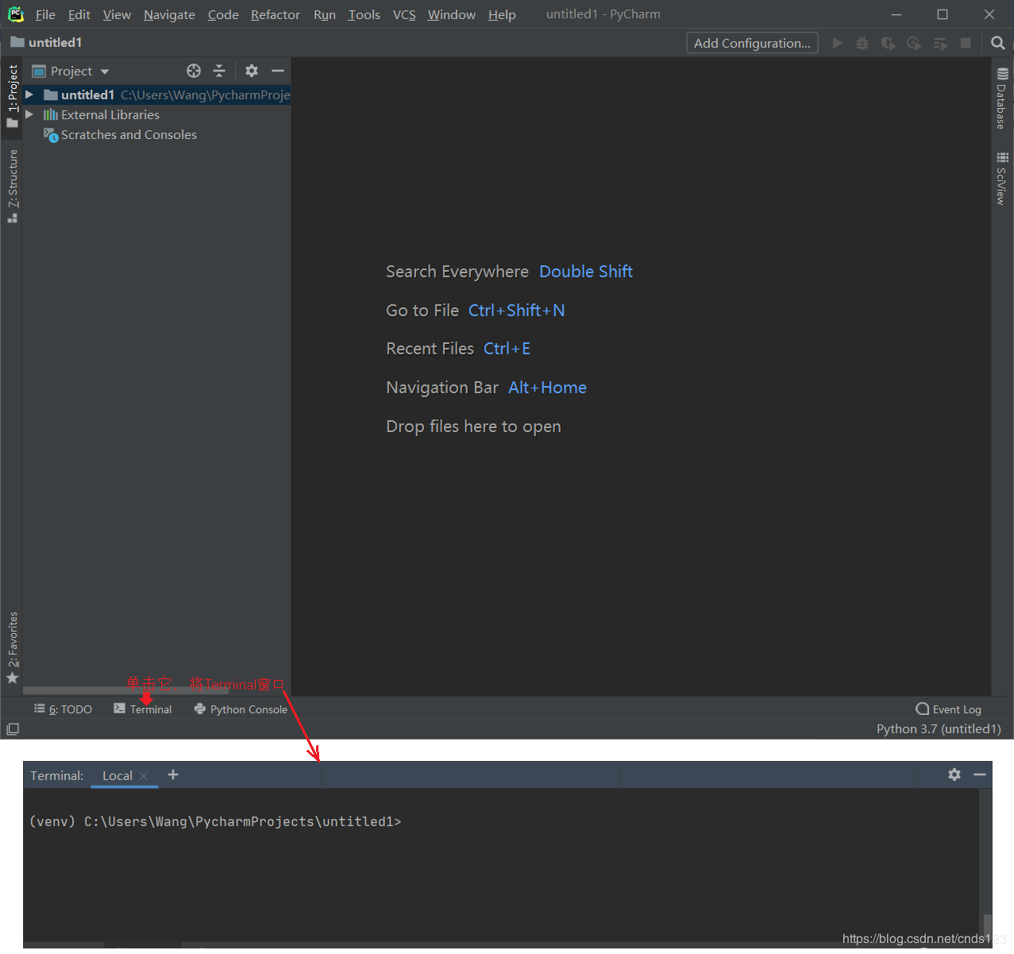This screenshot has width=1014, height=954.
Task: Click the Ctrl+Shift+N shortcut hint text
Action: coord(517,311)
